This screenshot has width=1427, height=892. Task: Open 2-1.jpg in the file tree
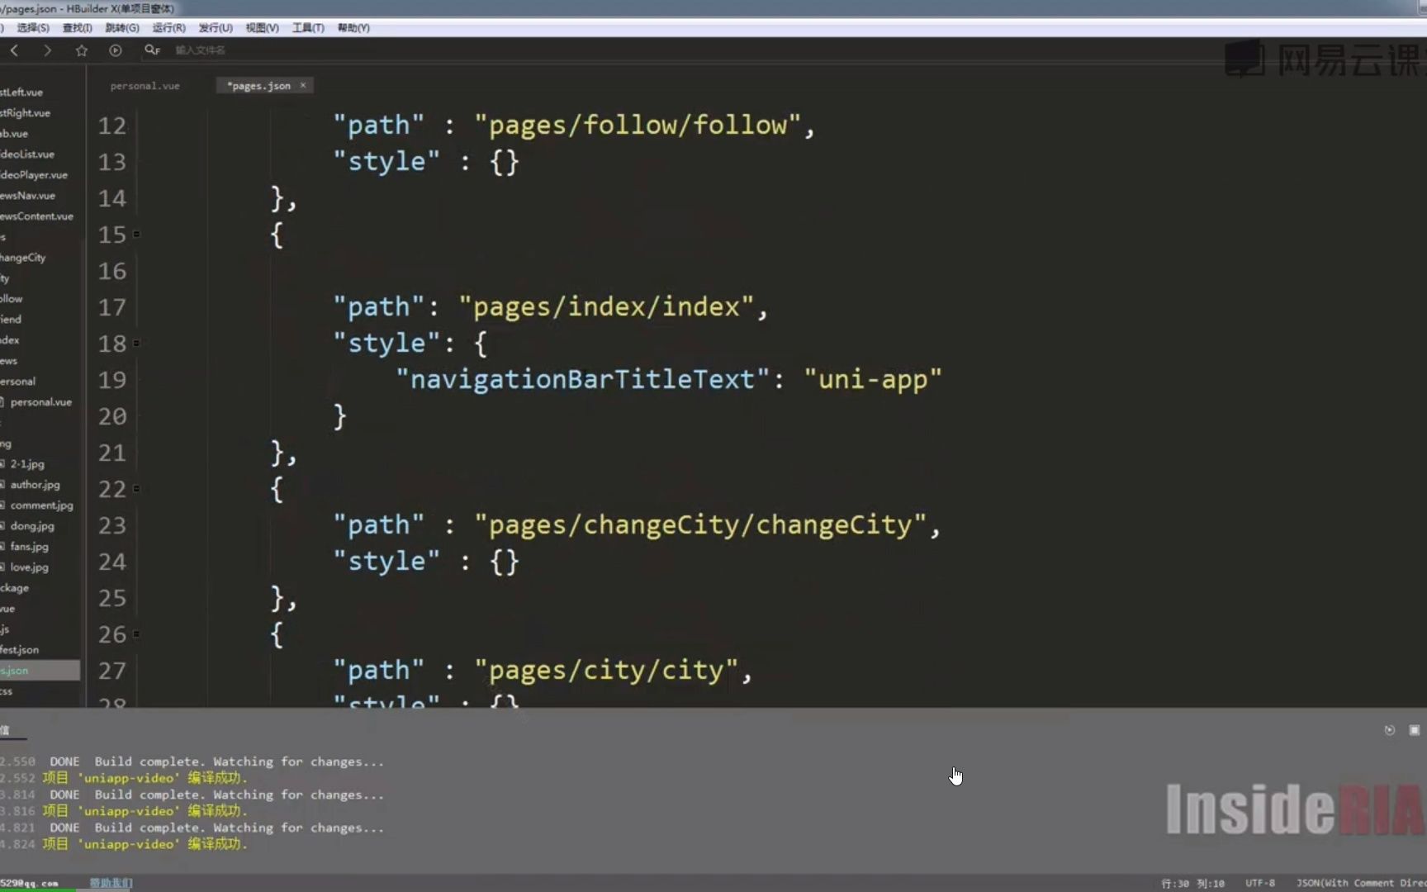(x=27, y=464)
